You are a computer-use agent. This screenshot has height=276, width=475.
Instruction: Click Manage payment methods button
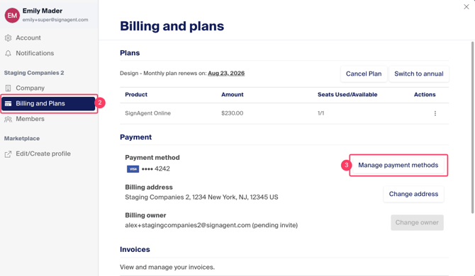pos(398,165)
